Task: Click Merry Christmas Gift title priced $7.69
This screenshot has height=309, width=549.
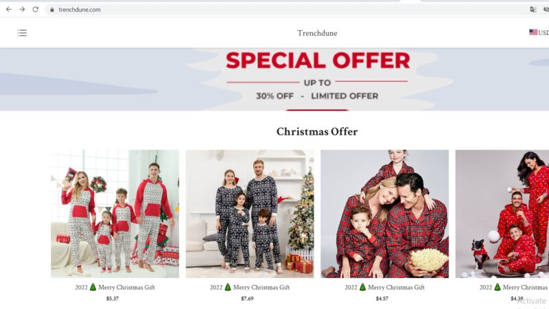Action: point(250,287)
